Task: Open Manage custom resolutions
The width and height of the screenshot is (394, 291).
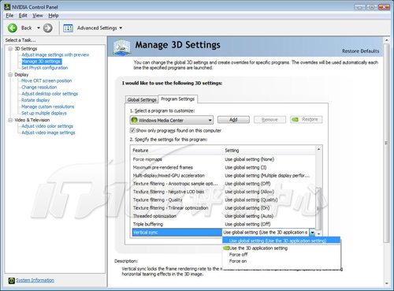Action: pos(48,106)
